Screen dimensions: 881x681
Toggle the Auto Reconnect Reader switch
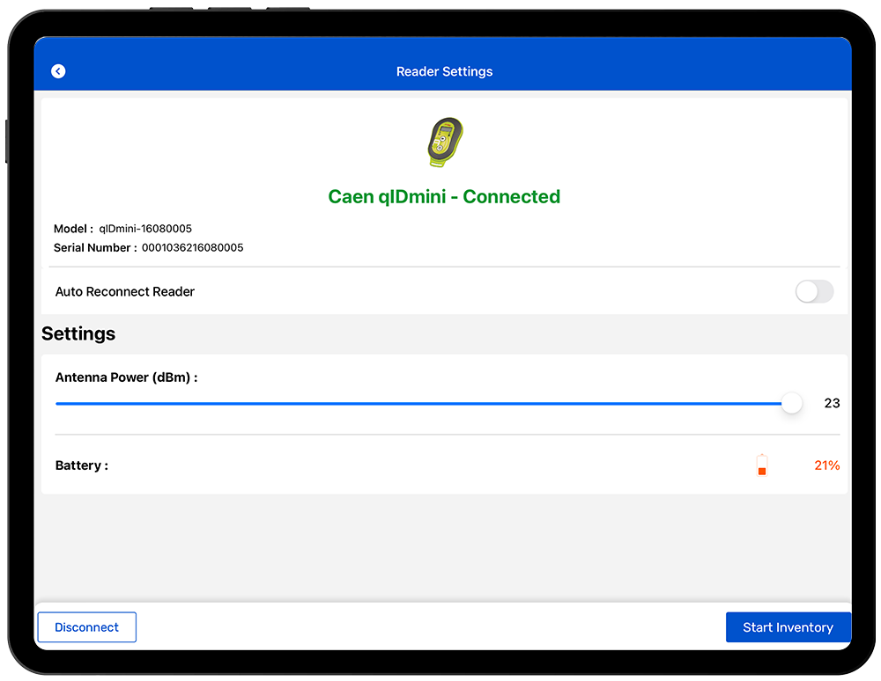point(813,292)
